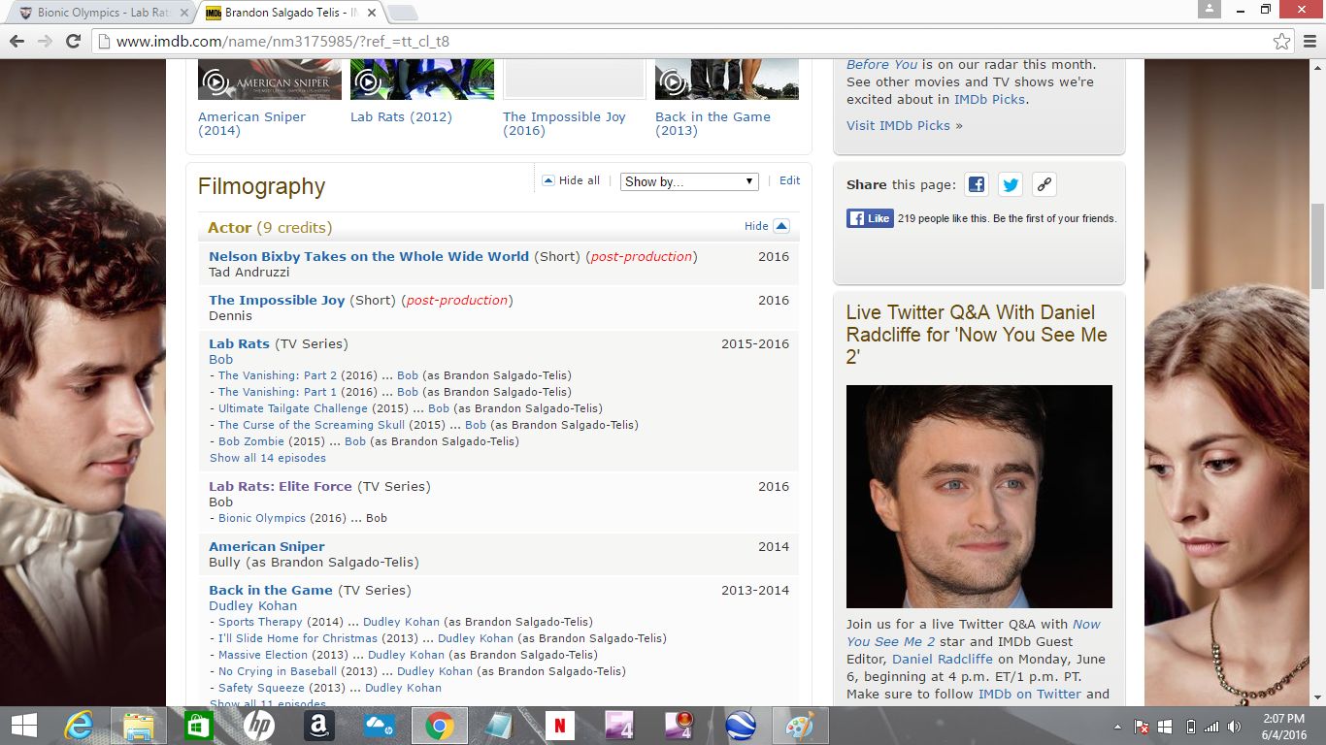This screenshot has height=745, width=1326.
Task: Open Back in the Game TV Series link
Action: point(271,591)
